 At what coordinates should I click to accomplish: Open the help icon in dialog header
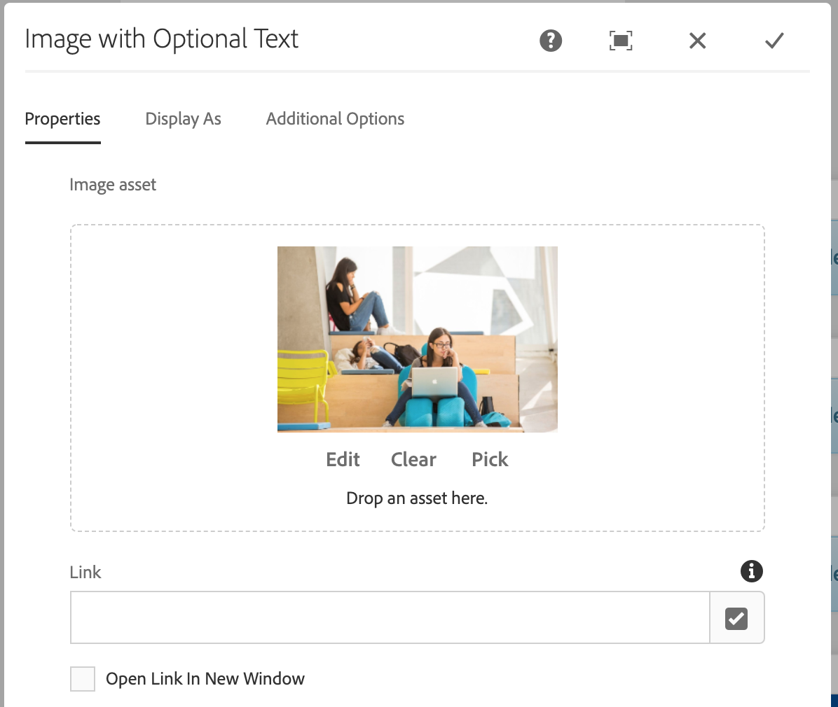click(x=551, y=41)
